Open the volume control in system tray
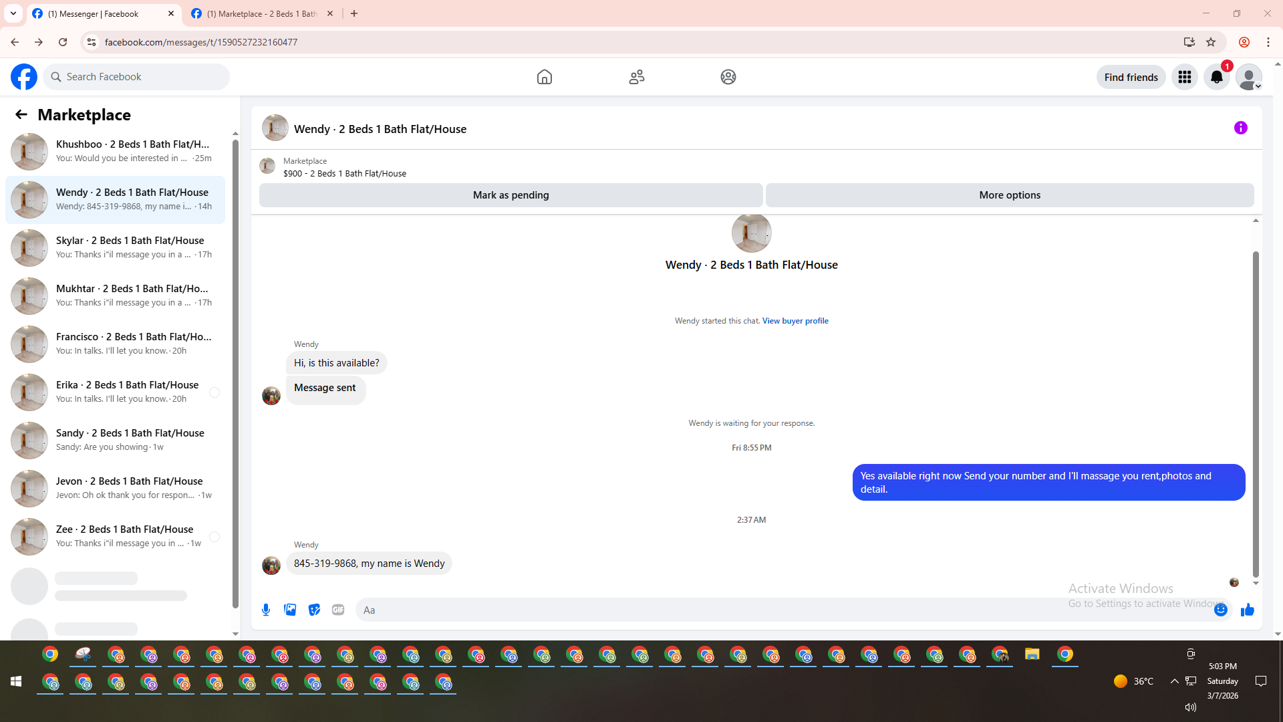The height and width of the screenshot is (722, 1283). point(1190,707)
